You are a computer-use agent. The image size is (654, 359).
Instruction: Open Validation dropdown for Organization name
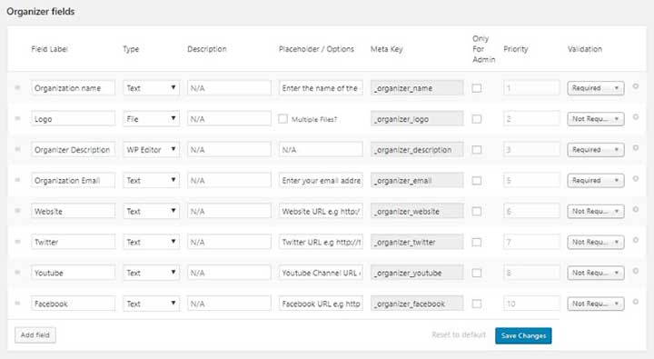(x=596, y=88)
